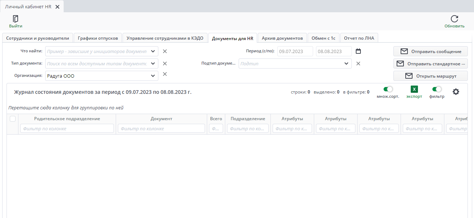This screenshot has width=474, height=218.
Task: Click the period start date 09.07.2023 field
Action: coord(295,51)
